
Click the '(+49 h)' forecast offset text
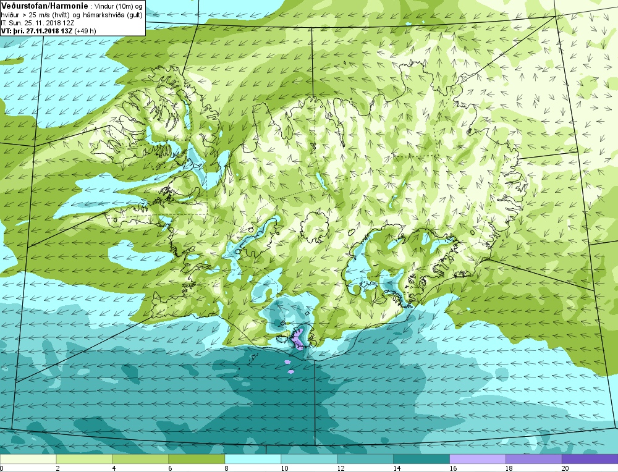click(85, 31)
